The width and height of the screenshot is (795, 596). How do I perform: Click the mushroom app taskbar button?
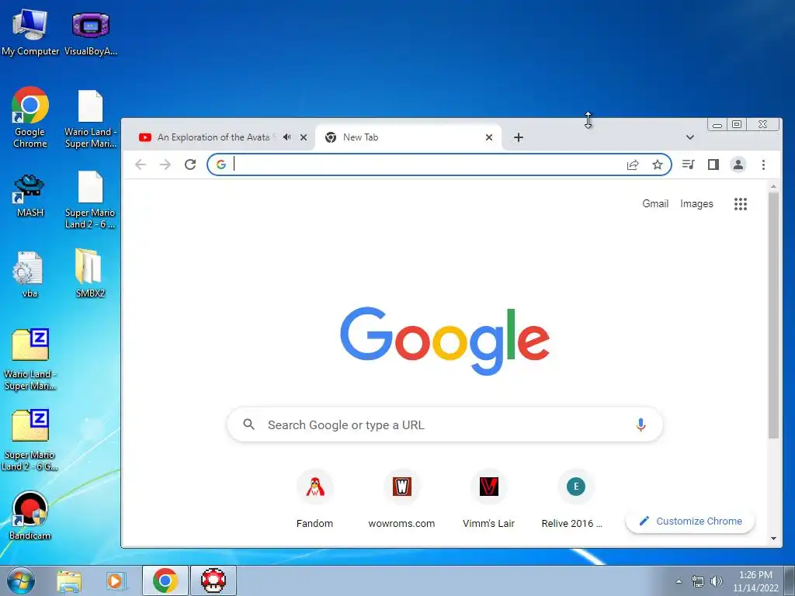214,580
